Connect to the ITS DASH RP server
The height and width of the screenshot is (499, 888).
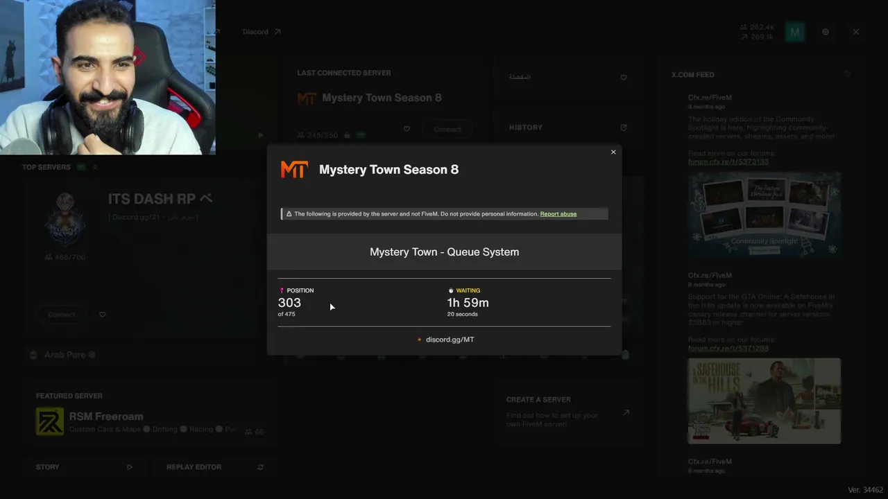(62, 315)
